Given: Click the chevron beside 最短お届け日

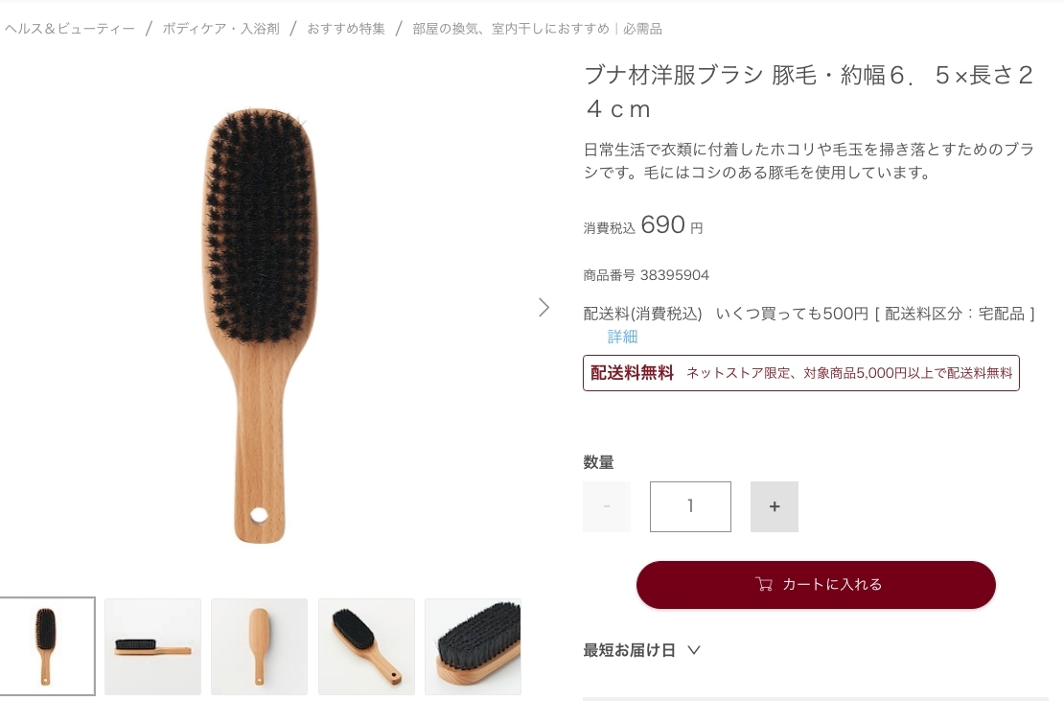Looking at the screenshot, I should 693,650.
